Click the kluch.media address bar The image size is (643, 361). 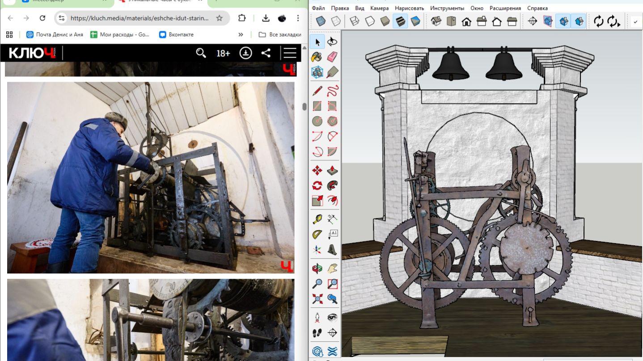point(140,18)
